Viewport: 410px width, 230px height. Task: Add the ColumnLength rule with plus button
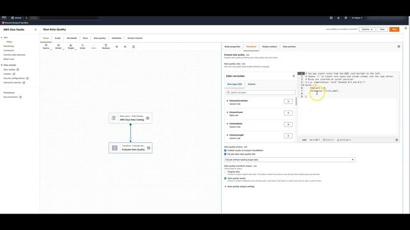288,136
